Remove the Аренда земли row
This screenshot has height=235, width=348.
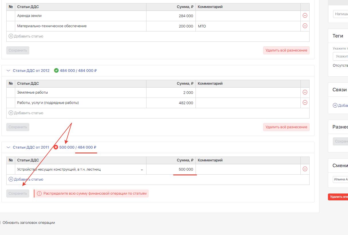305,16
